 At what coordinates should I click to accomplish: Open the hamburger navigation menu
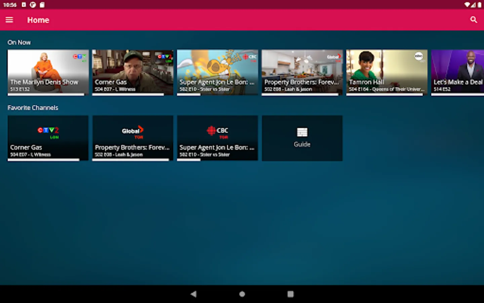[9, 20]
